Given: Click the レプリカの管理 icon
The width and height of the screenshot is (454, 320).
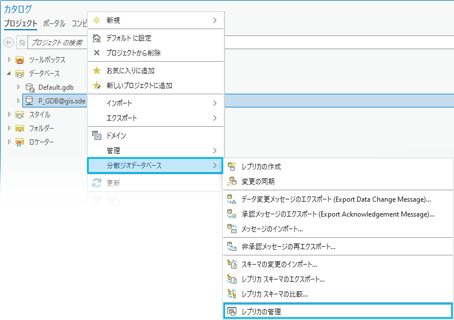Looking at the screenshot, I should pos(232,311).
